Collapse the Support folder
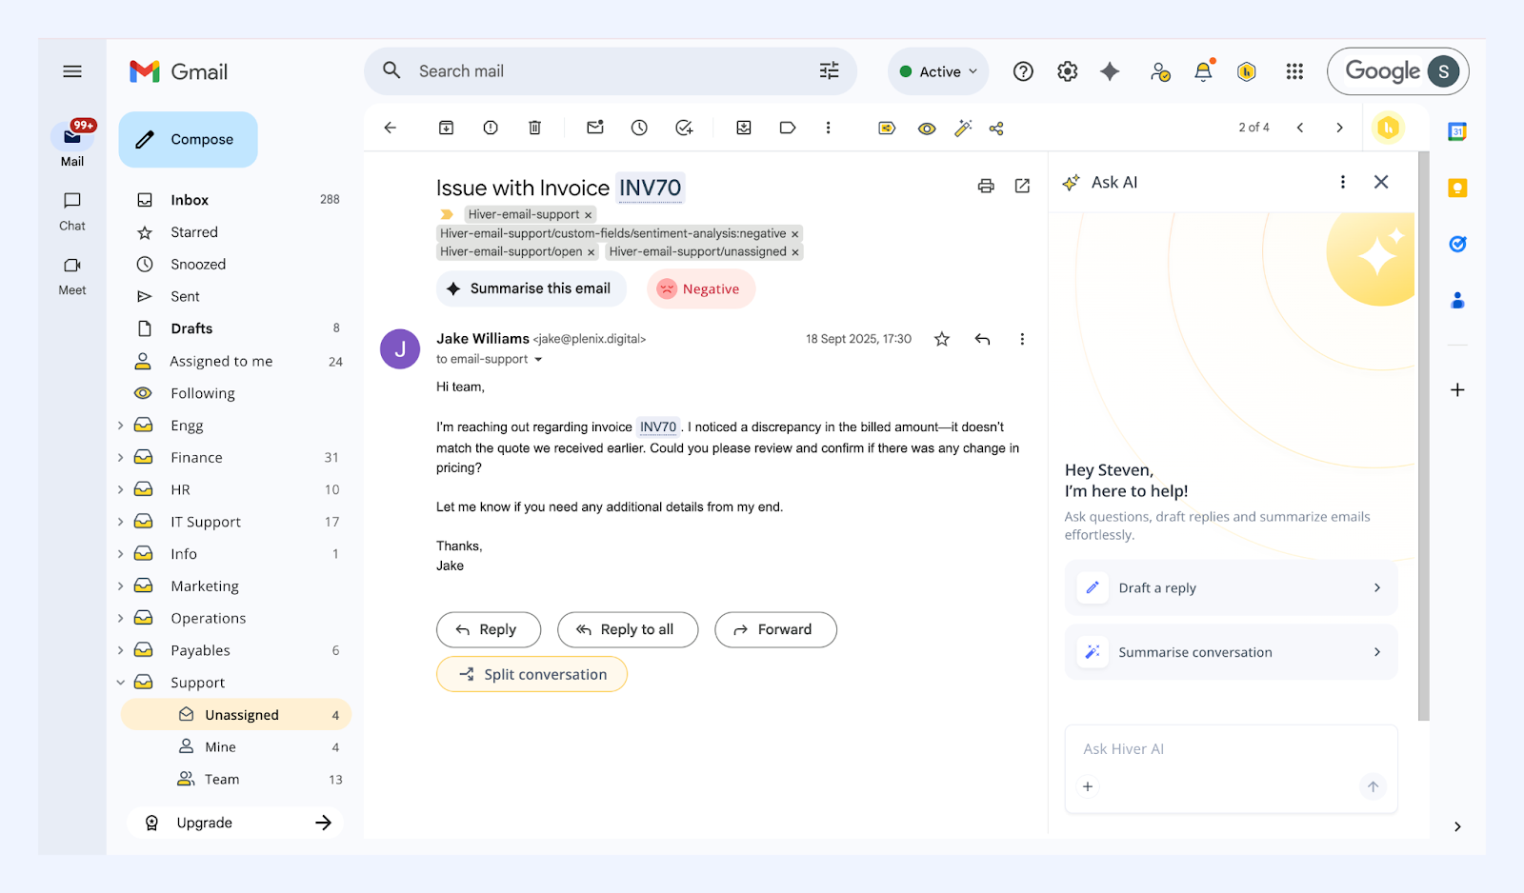Screen dimensions: 1524x893 [x=121, y=683]
